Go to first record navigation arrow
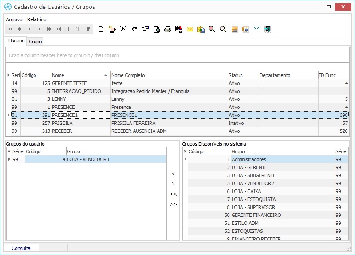355x255 pixels. 10,29
